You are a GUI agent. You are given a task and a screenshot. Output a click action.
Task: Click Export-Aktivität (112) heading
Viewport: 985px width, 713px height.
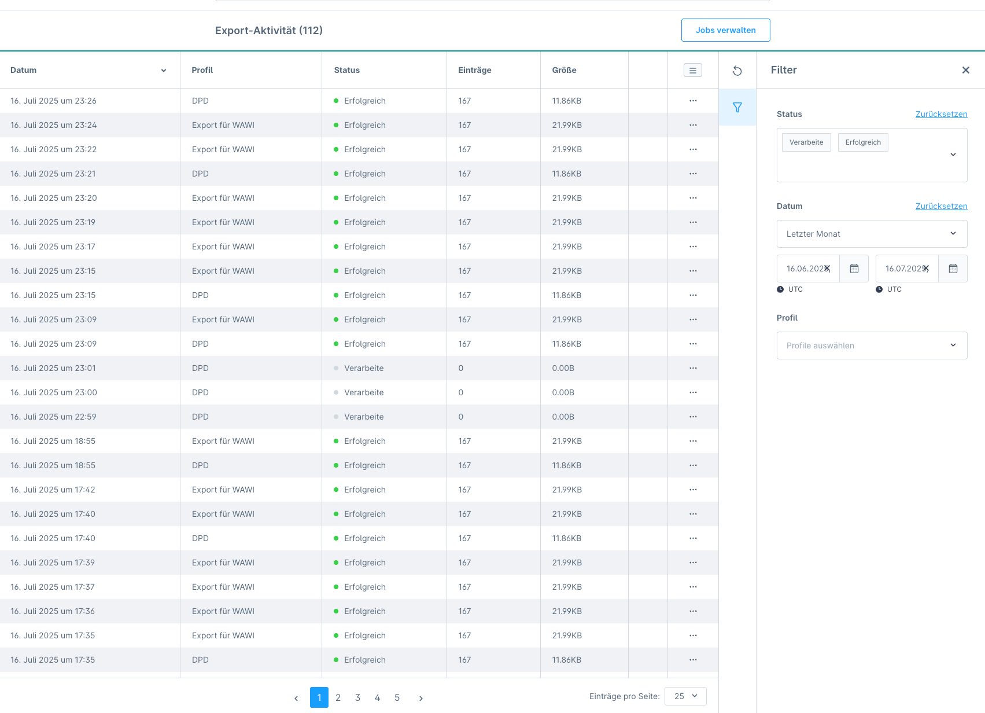click(269, 30)
